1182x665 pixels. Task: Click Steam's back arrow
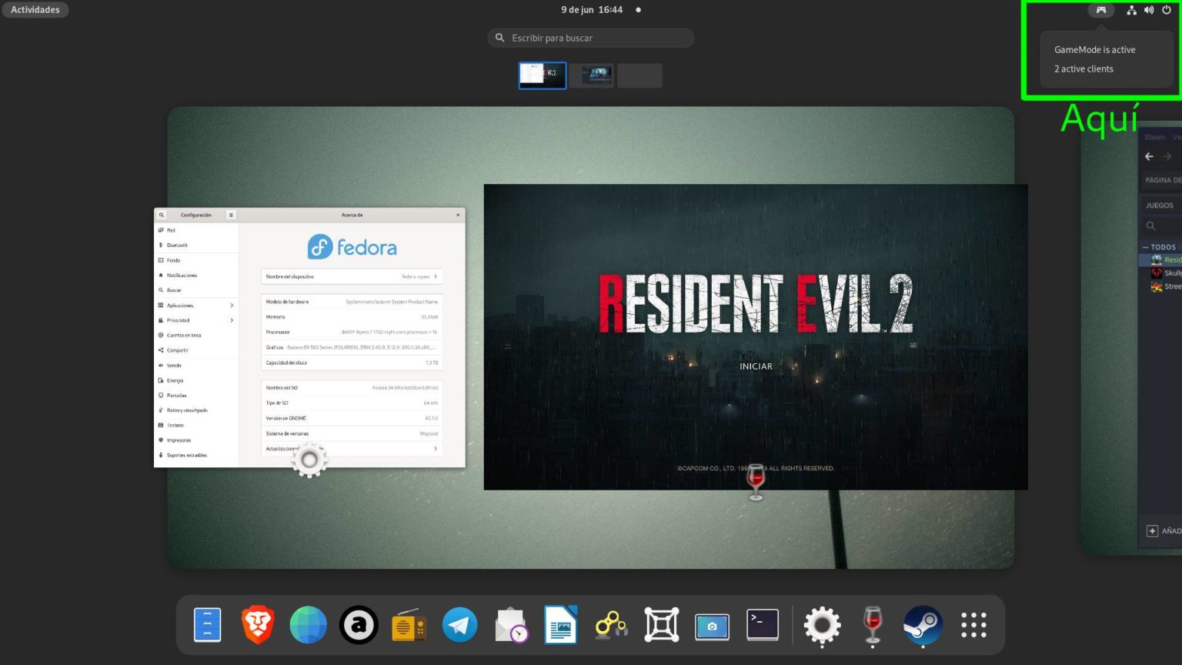pyautogui.click(x=1149, y=156)
